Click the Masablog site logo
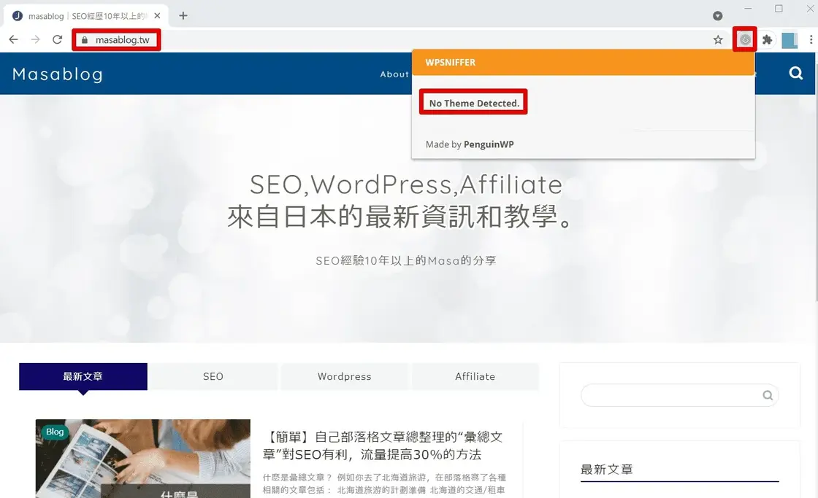Viewport: 818px width, 498px height. pyautogui.click(x=58, y=74)
